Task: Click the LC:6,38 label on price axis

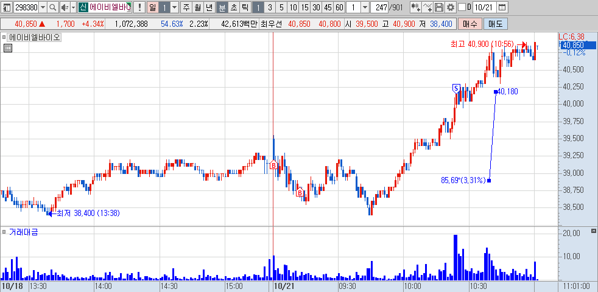Action: click(x=571, y=37)
